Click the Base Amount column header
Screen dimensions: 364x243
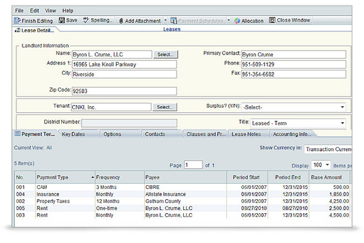[329, 177]
